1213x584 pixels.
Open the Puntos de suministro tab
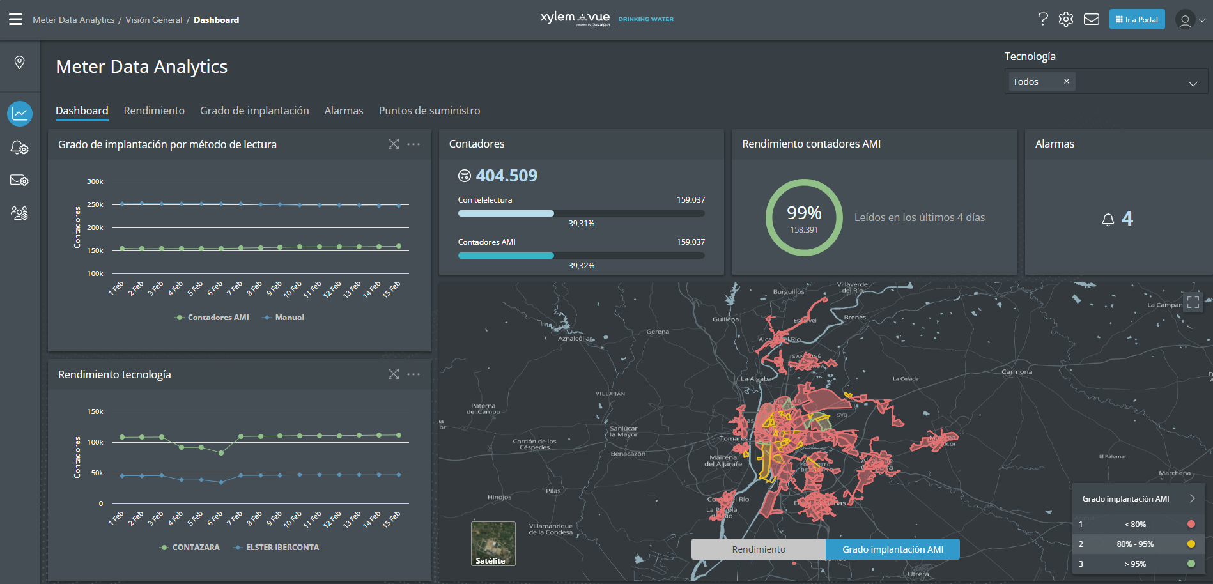[x=429, y=111]
